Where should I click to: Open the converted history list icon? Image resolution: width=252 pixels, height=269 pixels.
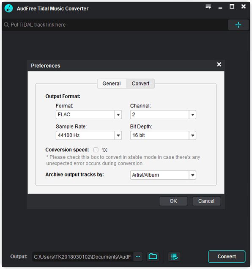[174, 257]
